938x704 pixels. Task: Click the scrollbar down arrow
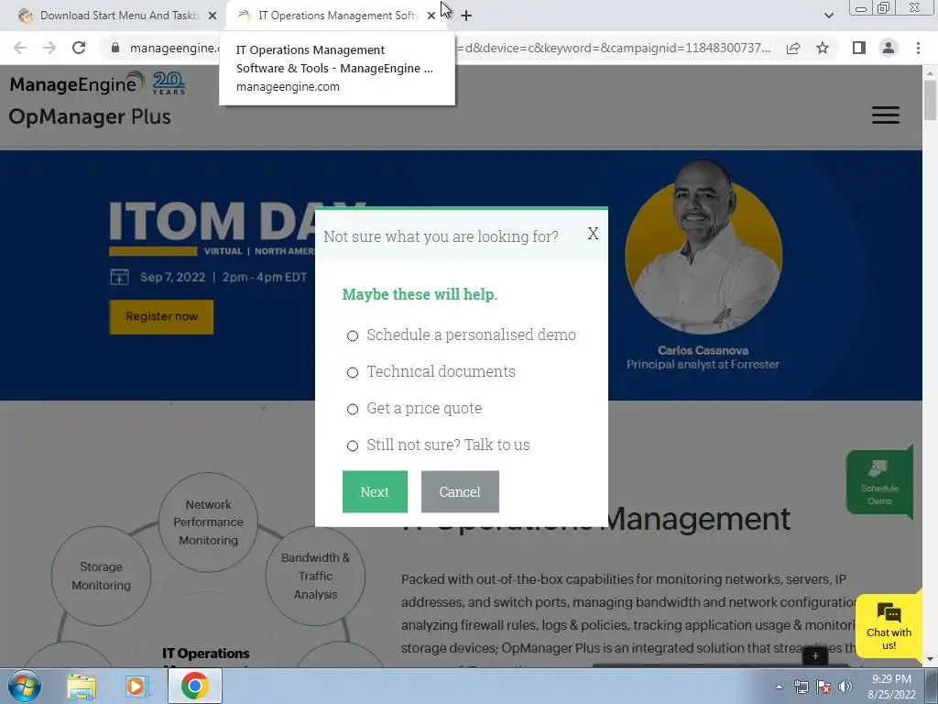pyautogui.click(x=930, y=660)
